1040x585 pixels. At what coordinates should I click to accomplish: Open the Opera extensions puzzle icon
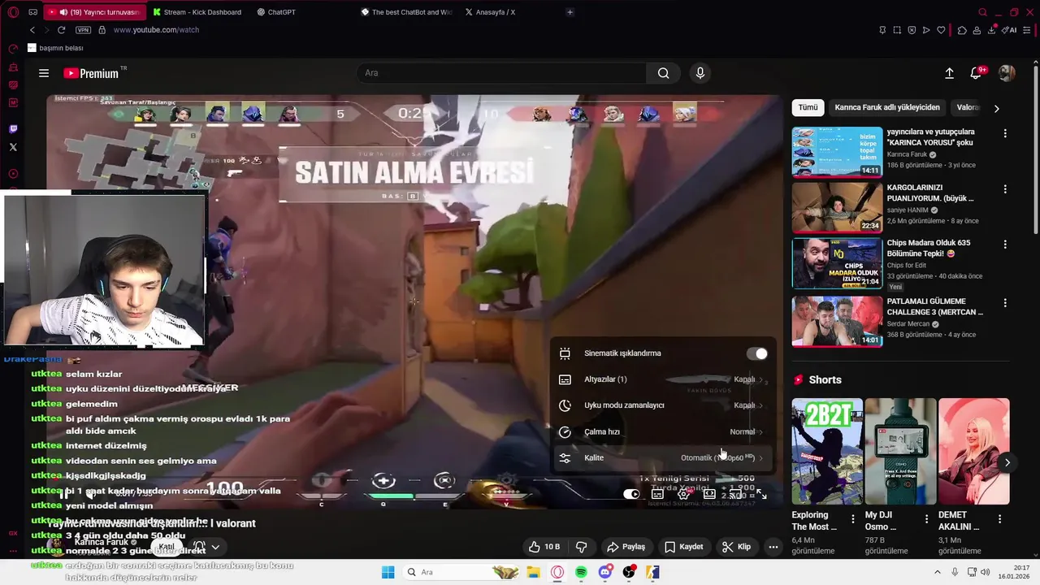[x=962, y=30]
